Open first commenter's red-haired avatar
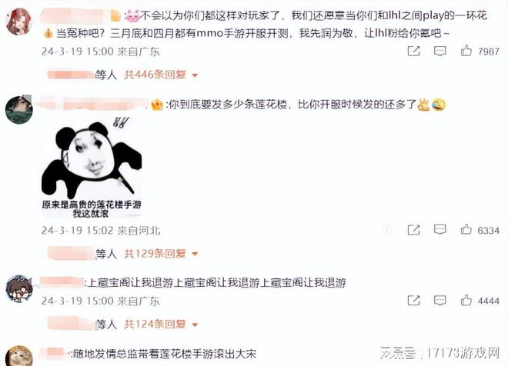 [19, 22]
